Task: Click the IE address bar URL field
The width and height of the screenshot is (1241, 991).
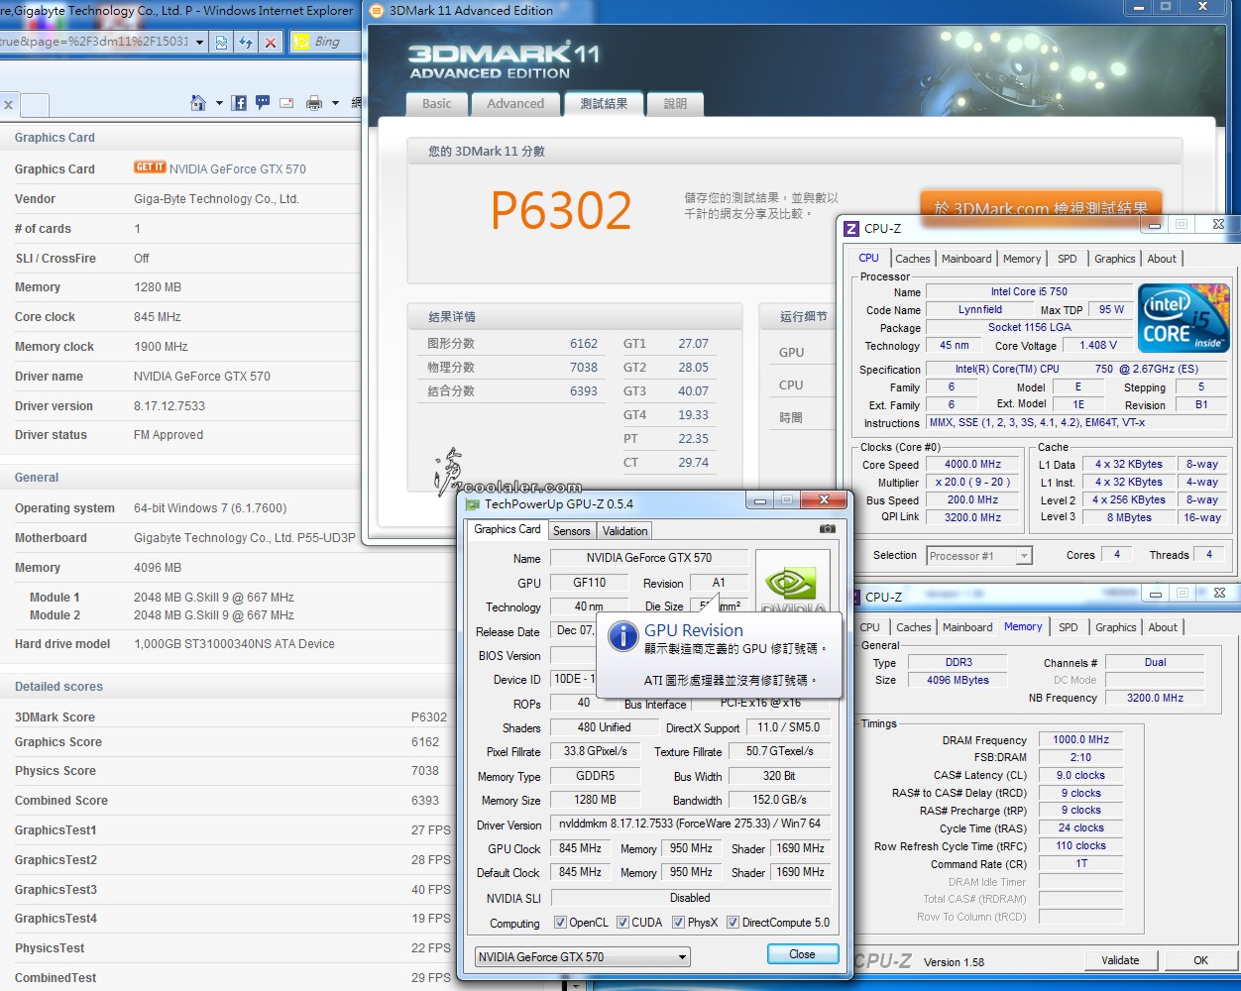Action: coord(96,42)
